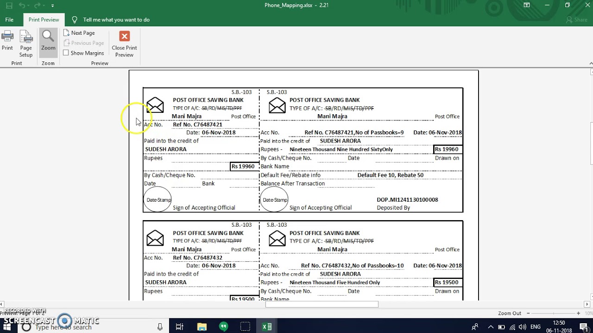Click the Share button icon
The height and width of the screenshot is (333, 593).
coord(576,20)
